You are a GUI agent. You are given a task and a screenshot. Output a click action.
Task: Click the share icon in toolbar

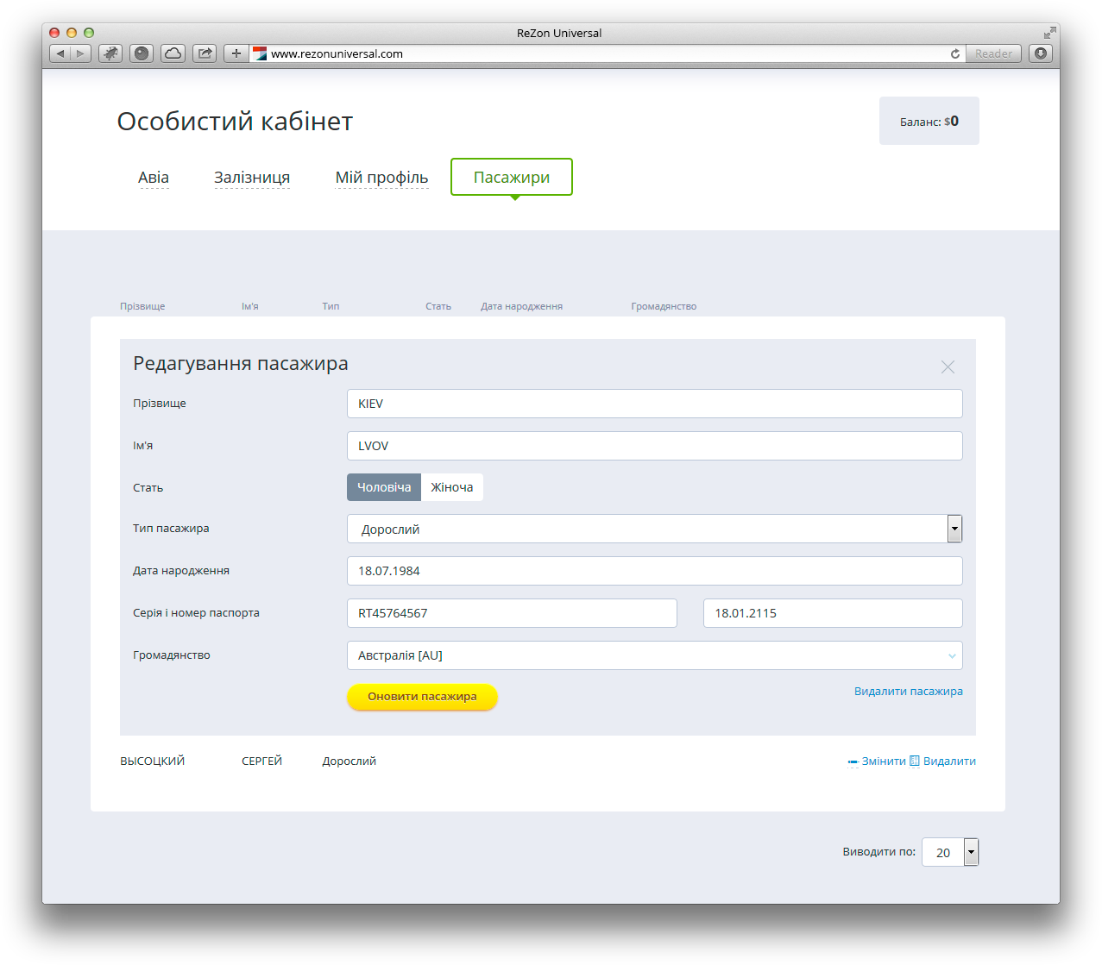coord(205,53)
